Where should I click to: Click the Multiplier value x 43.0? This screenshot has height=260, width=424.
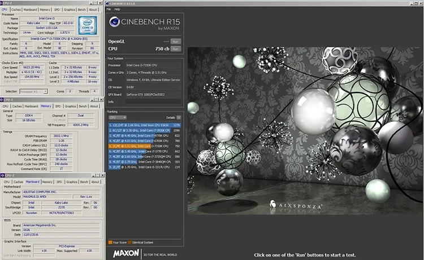(x=32, y=72)
